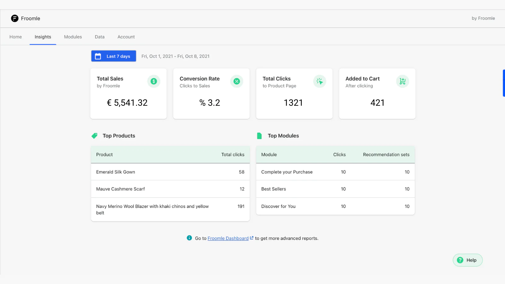Viewport: 505px width, 284px height.
Task: Click the by Froomle text in header
Action: 483,18
